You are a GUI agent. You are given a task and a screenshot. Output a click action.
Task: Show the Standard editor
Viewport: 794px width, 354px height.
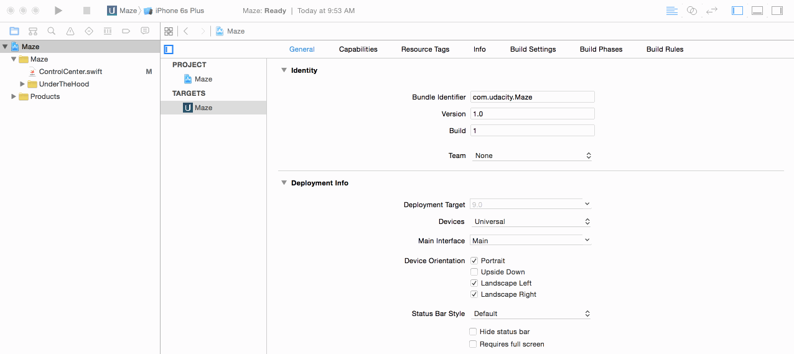(671, 11)
